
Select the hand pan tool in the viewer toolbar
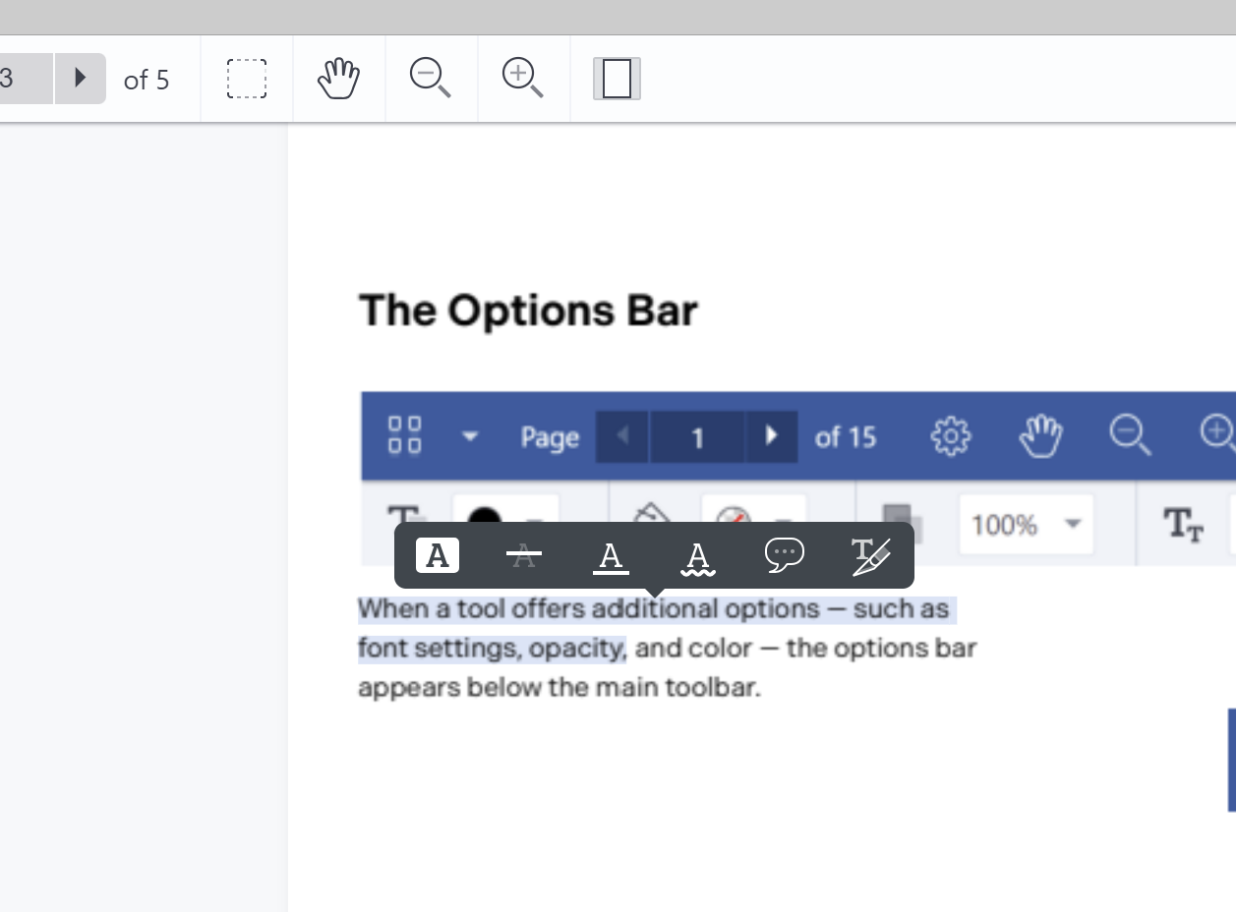pos(338,79)
